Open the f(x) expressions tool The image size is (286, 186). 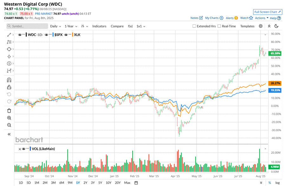[x=130, y=26]
